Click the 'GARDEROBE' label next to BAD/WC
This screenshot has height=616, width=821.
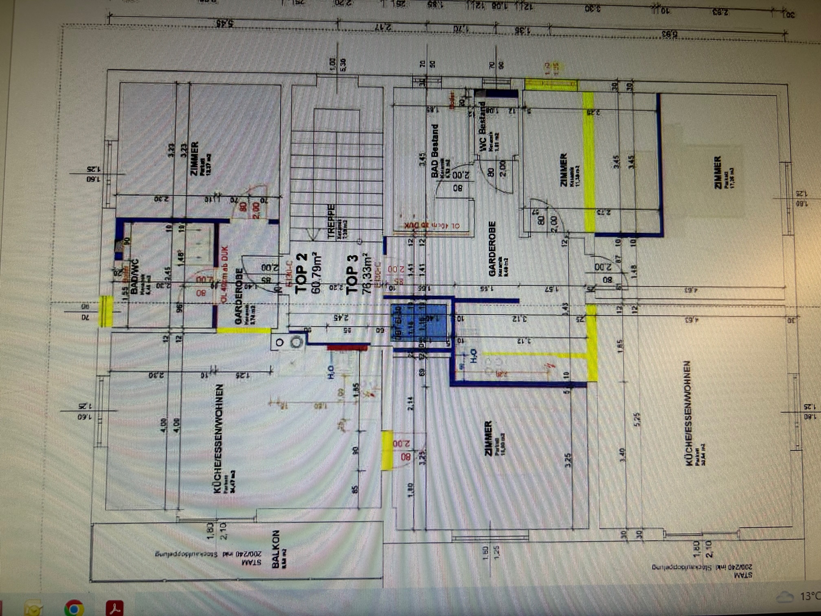pos(239,296)
